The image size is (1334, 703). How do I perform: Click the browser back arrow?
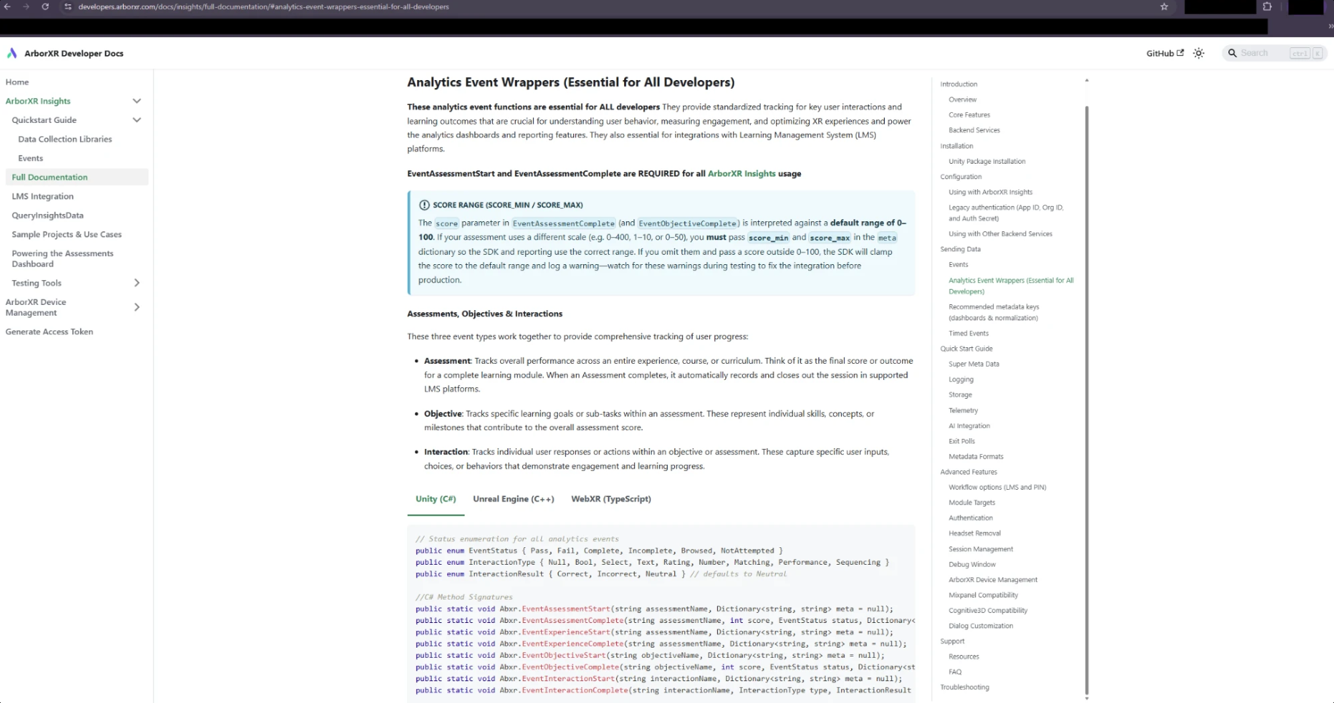coord(8,7)
